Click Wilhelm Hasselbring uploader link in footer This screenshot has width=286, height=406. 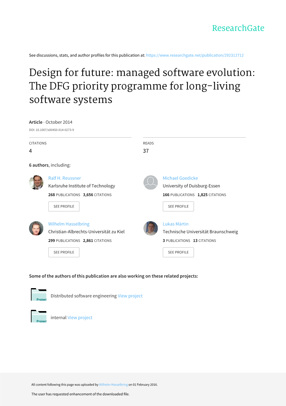click(113, 385)
